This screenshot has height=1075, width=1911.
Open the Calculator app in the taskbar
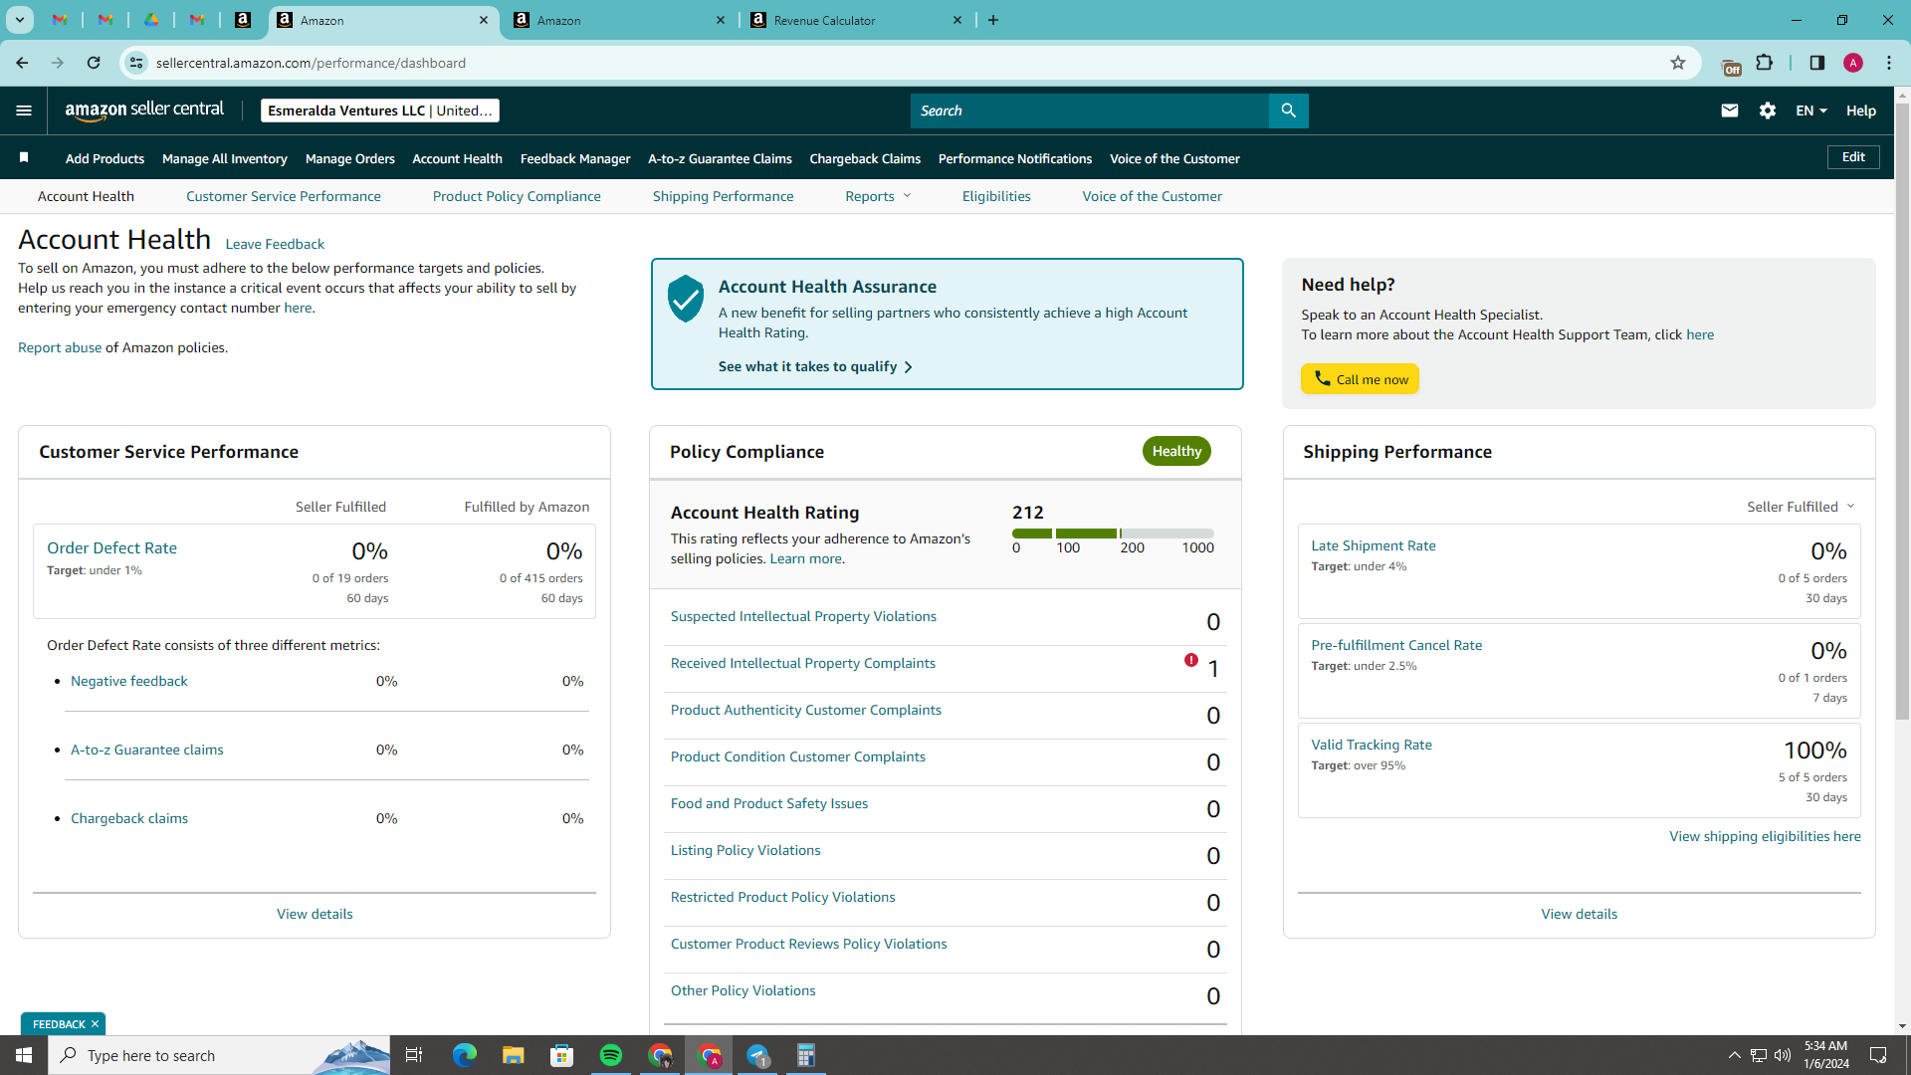coord(806,1055)
